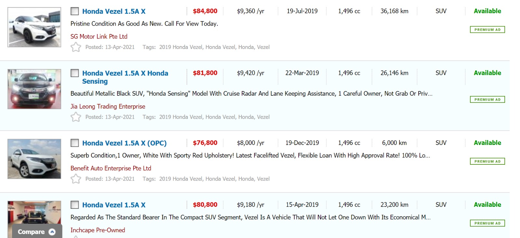
Task: Visit SG Motor Link Pte Ltd dealer page
Action: point(99,37)
